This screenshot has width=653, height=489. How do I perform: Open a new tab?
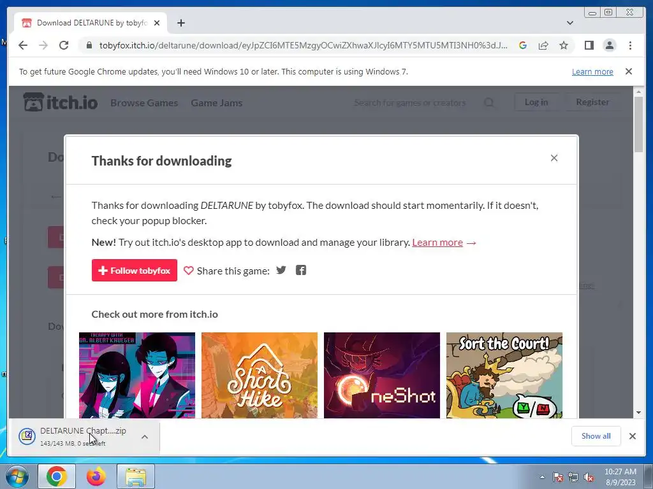pos(180,23)
